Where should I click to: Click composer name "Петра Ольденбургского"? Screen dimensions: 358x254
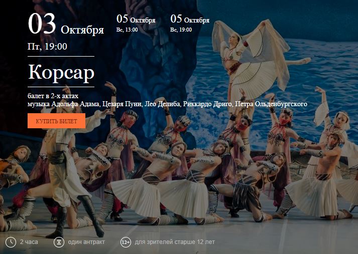(271, 104)
